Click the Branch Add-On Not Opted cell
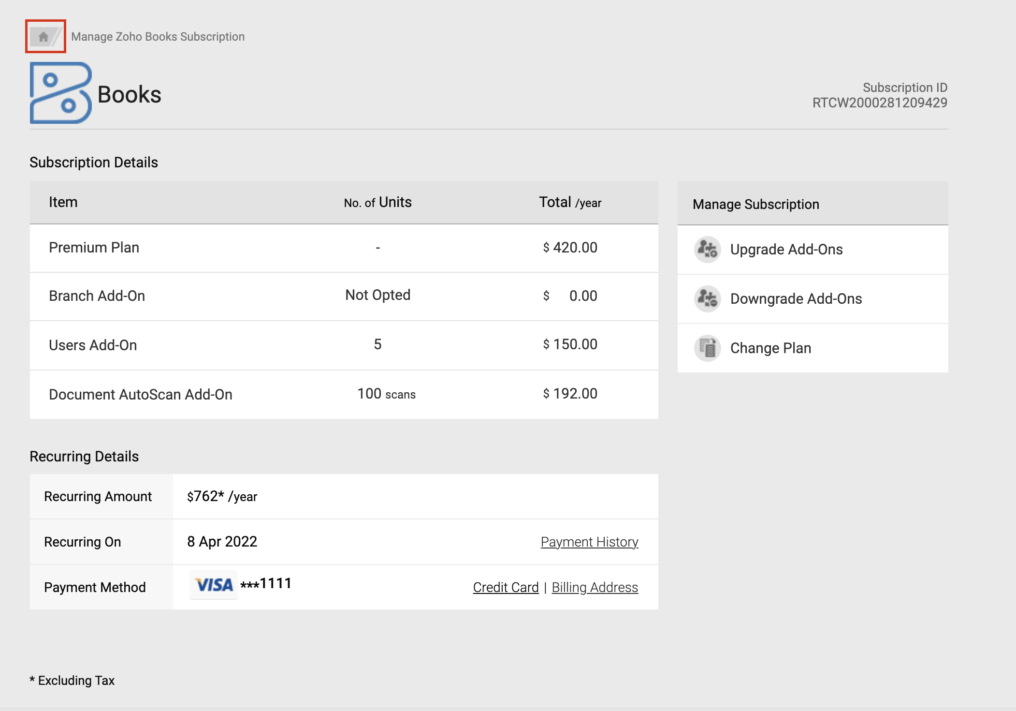Viewport: 1016px width, 711px height. tap(377, 295)
